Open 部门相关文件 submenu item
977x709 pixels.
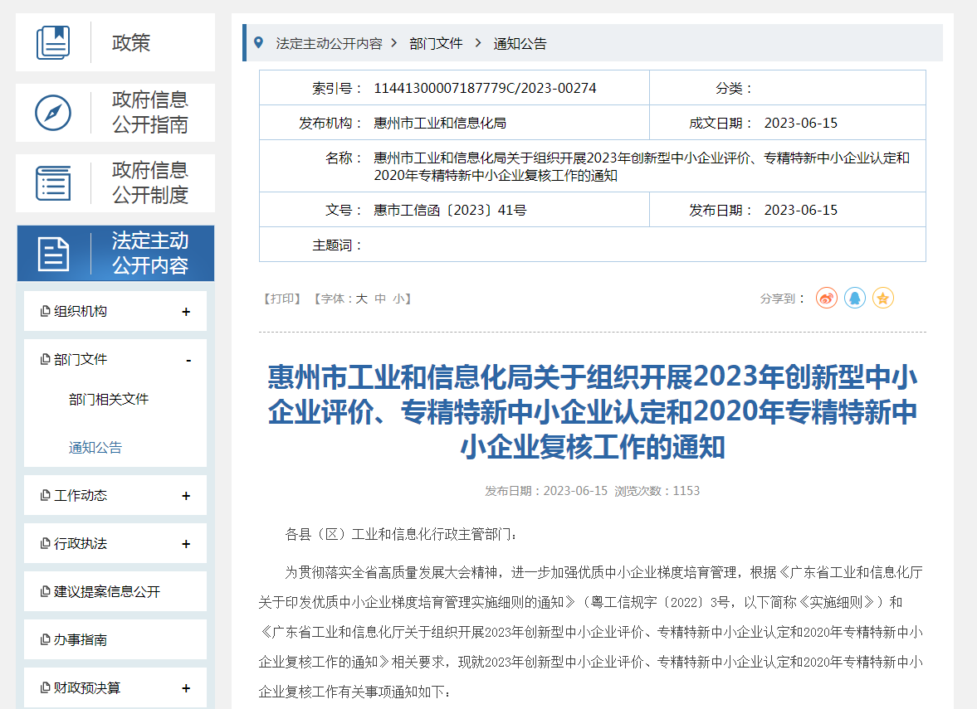point(109,400)
